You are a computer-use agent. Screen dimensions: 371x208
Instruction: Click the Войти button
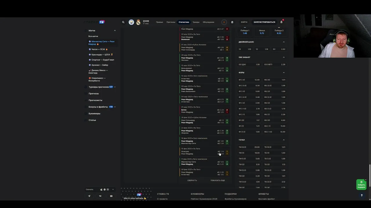pyautogui.click(x=244, y=22)
